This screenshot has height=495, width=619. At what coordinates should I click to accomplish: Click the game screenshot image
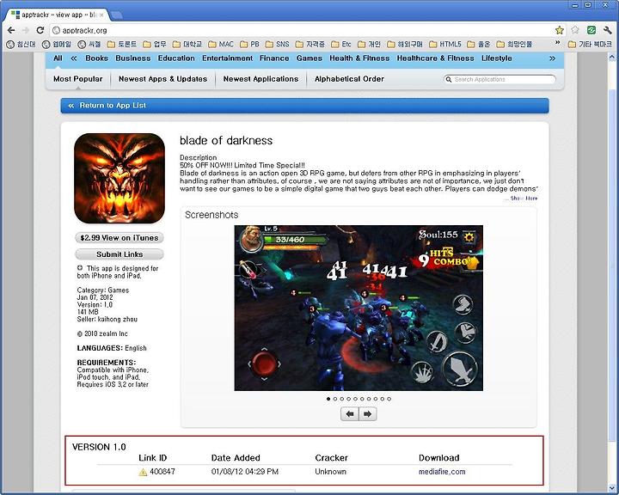click(359, 308)
